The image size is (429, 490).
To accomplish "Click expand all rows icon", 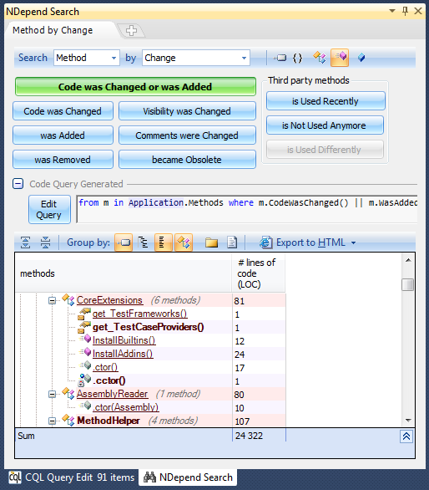I will 26,242.
